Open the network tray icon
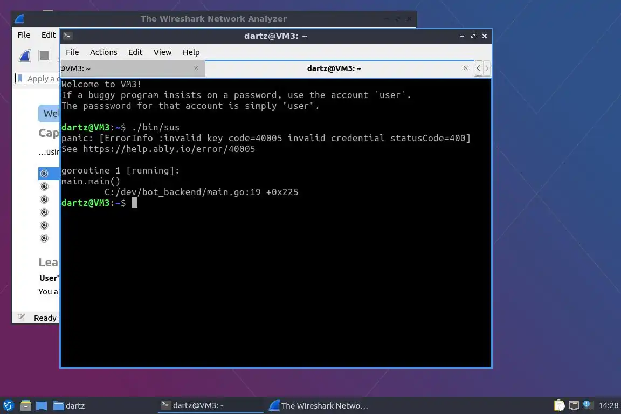 [x=574, y=405]
